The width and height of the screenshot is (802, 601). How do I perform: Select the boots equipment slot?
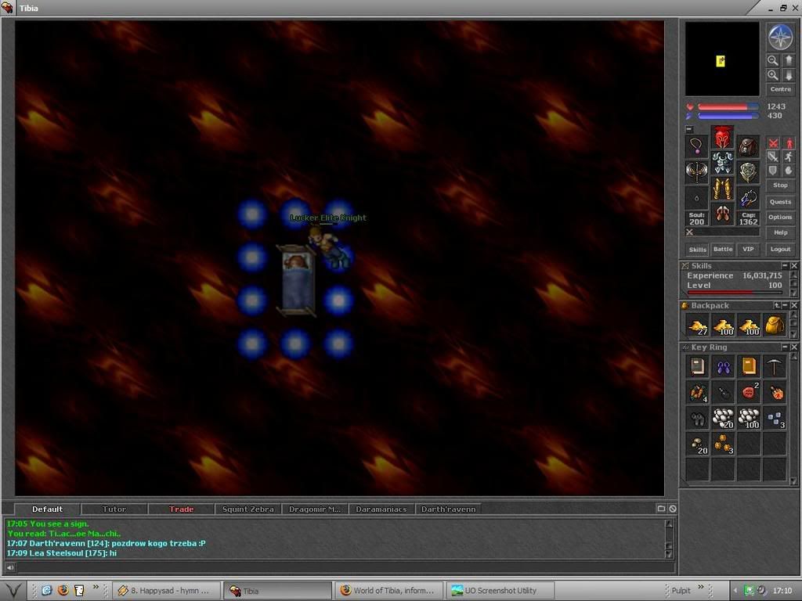click(x=722, y=213)
